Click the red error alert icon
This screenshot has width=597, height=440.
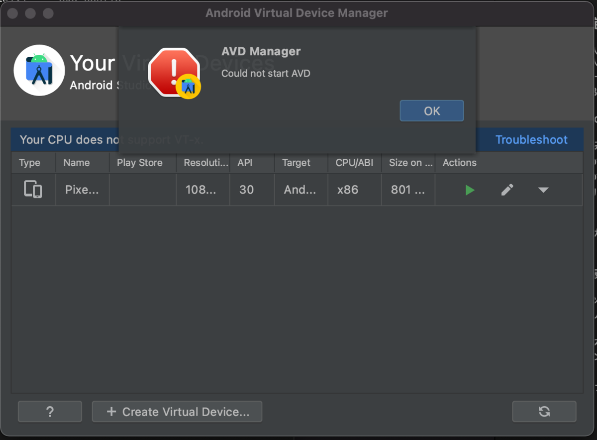coord(174,73)
